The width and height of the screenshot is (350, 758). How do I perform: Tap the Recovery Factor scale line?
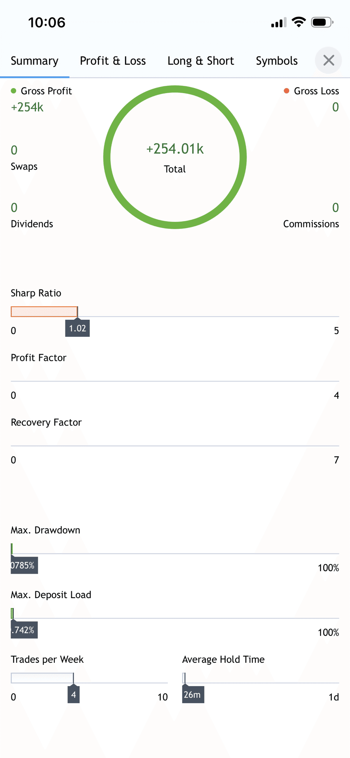pyautogui.click(x=175, y=446)
